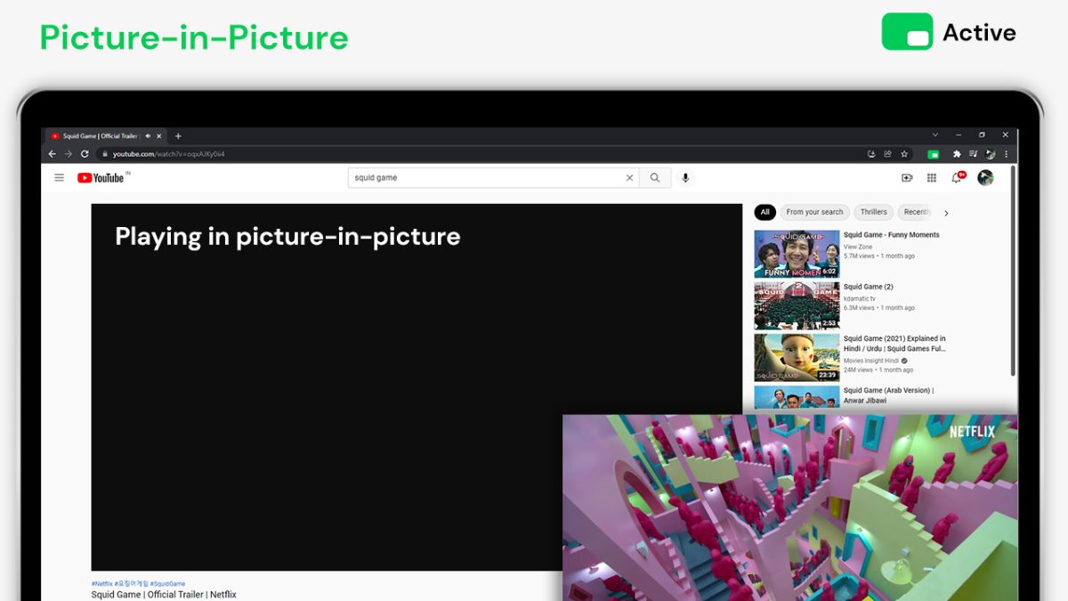
Task: Open the YouTube account avatar menu
Action: [x=985, y=178]
